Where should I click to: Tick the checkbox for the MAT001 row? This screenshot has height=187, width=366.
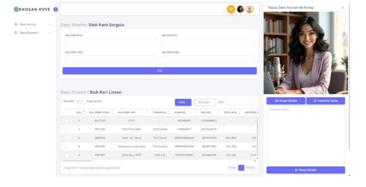[x=67, y=155]
